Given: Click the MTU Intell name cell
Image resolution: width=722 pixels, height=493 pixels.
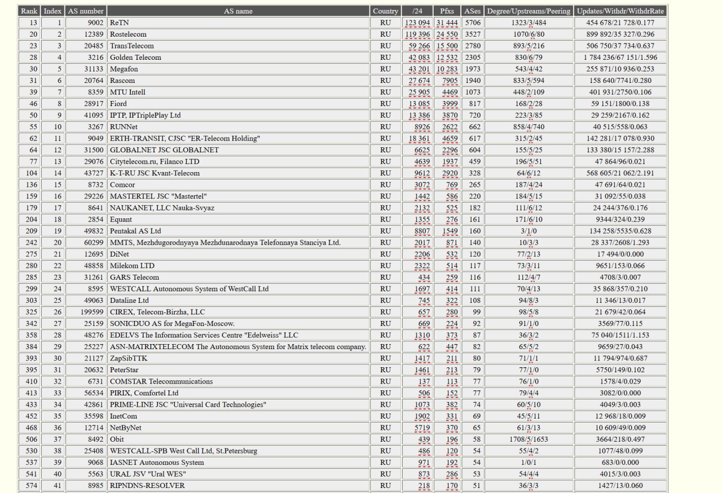Looking at the screenshot, I should pos(238,92).
